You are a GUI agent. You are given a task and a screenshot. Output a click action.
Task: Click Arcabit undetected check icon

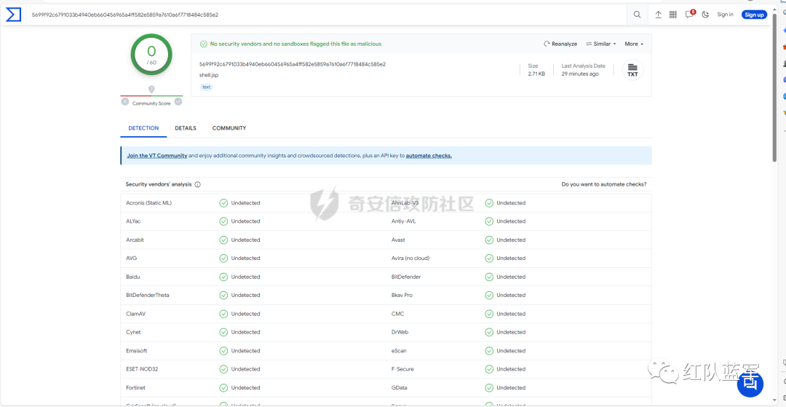click(x=223, y=240)
